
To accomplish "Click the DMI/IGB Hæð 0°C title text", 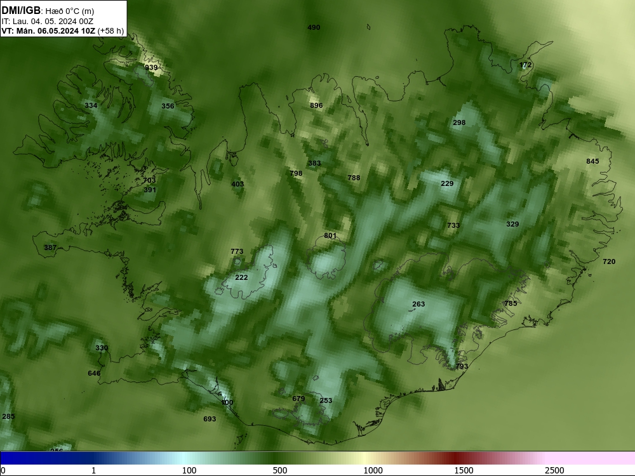I will click(x=48, y=11).
